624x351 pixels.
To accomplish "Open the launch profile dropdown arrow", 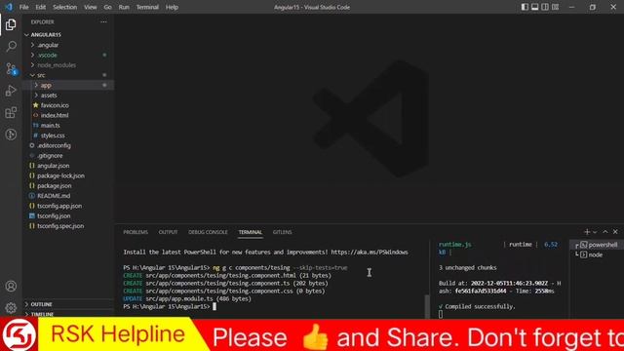I will click(x=595, y=232).
